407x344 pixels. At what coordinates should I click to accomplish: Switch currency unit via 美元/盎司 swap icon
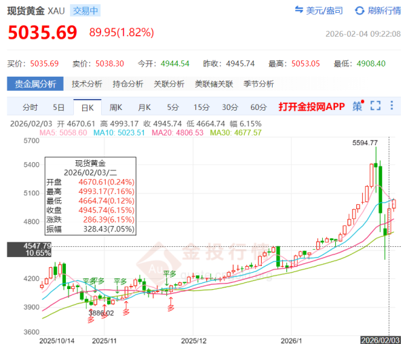298,10
